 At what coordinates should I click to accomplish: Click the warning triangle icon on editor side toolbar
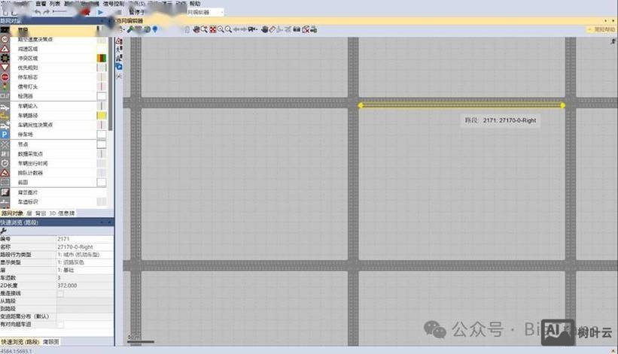pyautogui.click(x=119, y=41)
